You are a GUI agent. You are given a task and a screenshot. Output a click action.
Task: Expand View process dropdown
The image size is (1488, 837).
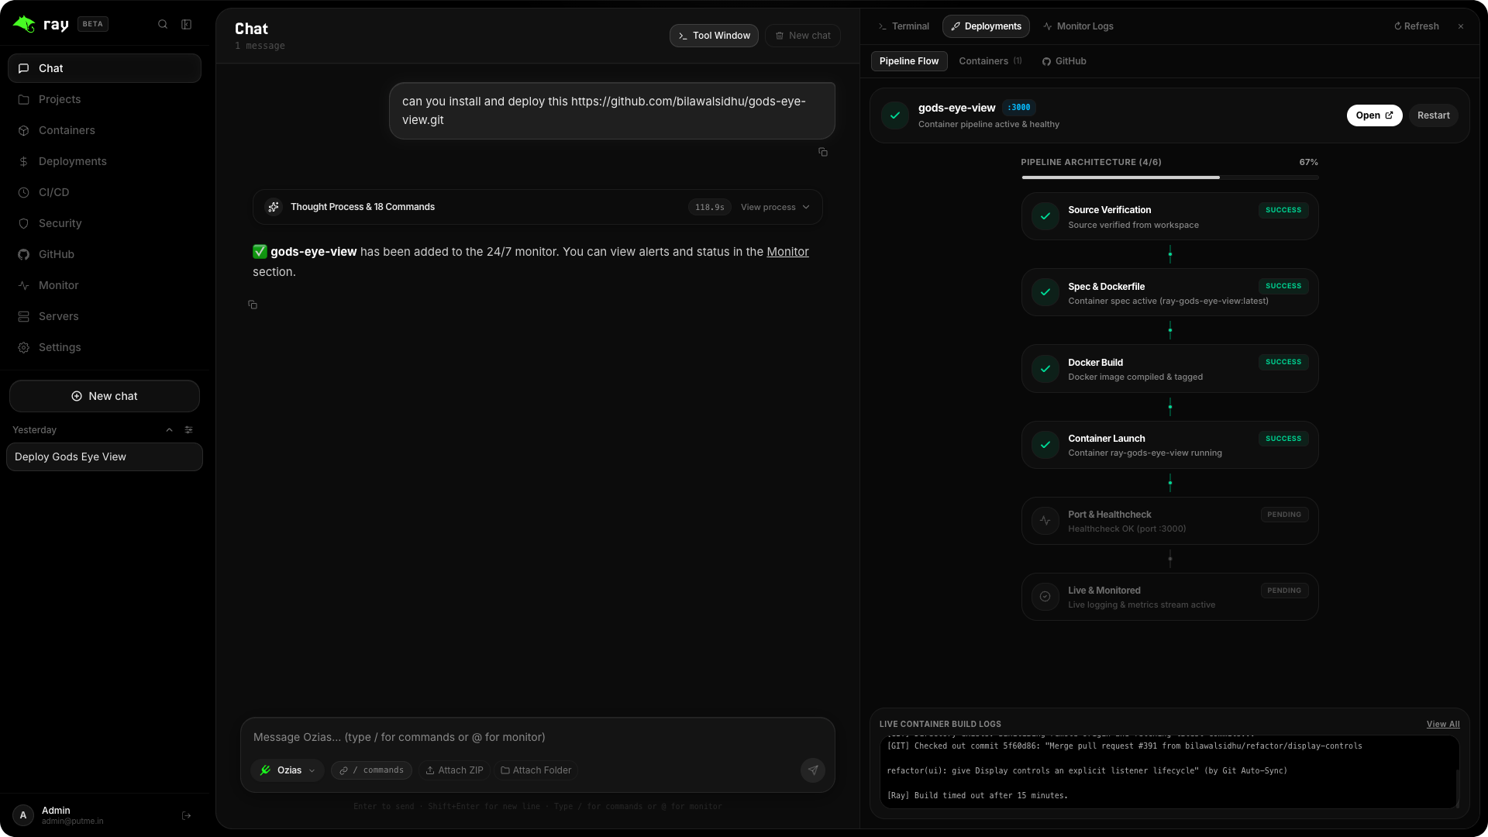(775, 207)
